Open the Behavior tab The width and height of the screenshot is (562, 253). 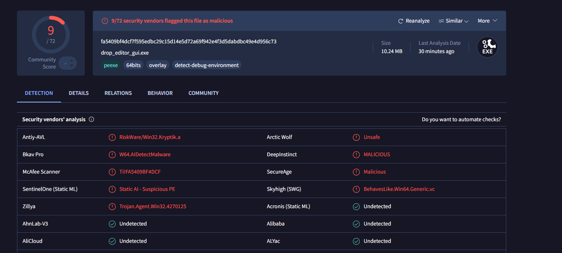tap(160, 93)
